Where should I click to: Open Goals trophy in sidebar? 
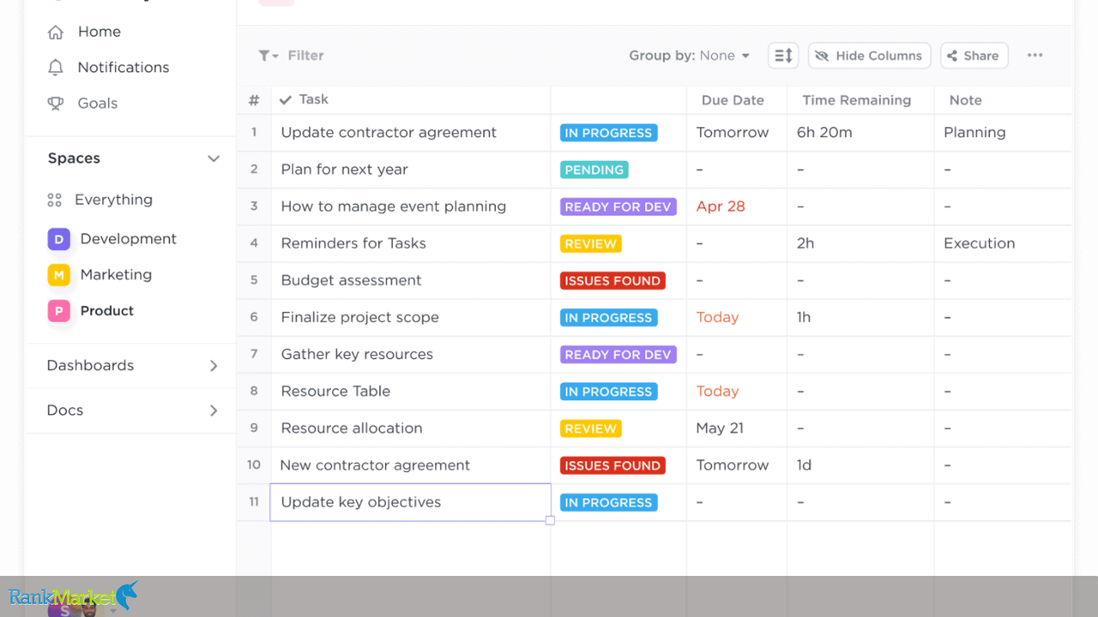click(x=56, y=103)
